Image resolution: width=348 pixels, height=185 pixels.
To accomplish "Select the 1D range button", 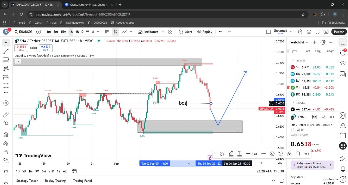I will coord(18,171).
